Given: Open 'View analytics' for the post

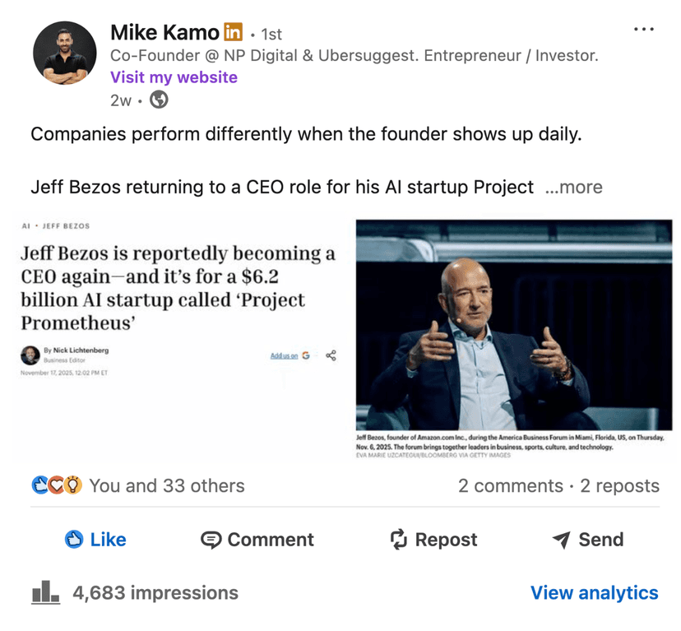Looking at the screenshot, I should pos(595,592).
